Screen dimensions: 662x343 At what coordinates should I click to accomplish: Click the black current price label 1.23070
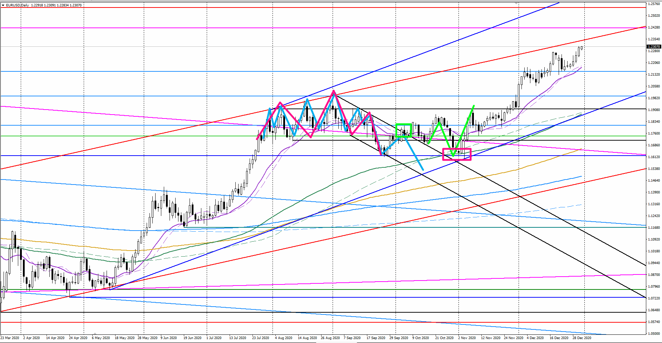[x=654, y=47]
